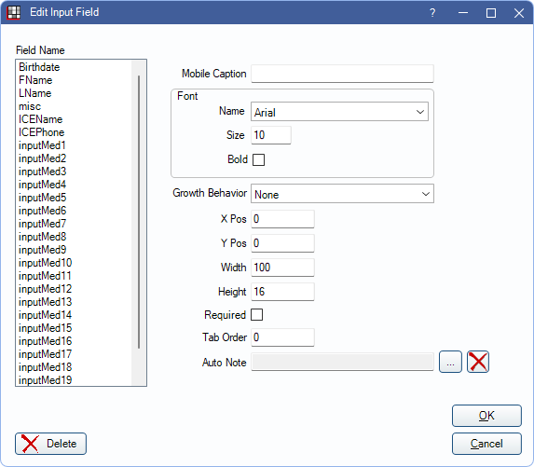Screen dimensions: 534x467
Task: Check the Required checkbox
Action: [x=257, y=315]
